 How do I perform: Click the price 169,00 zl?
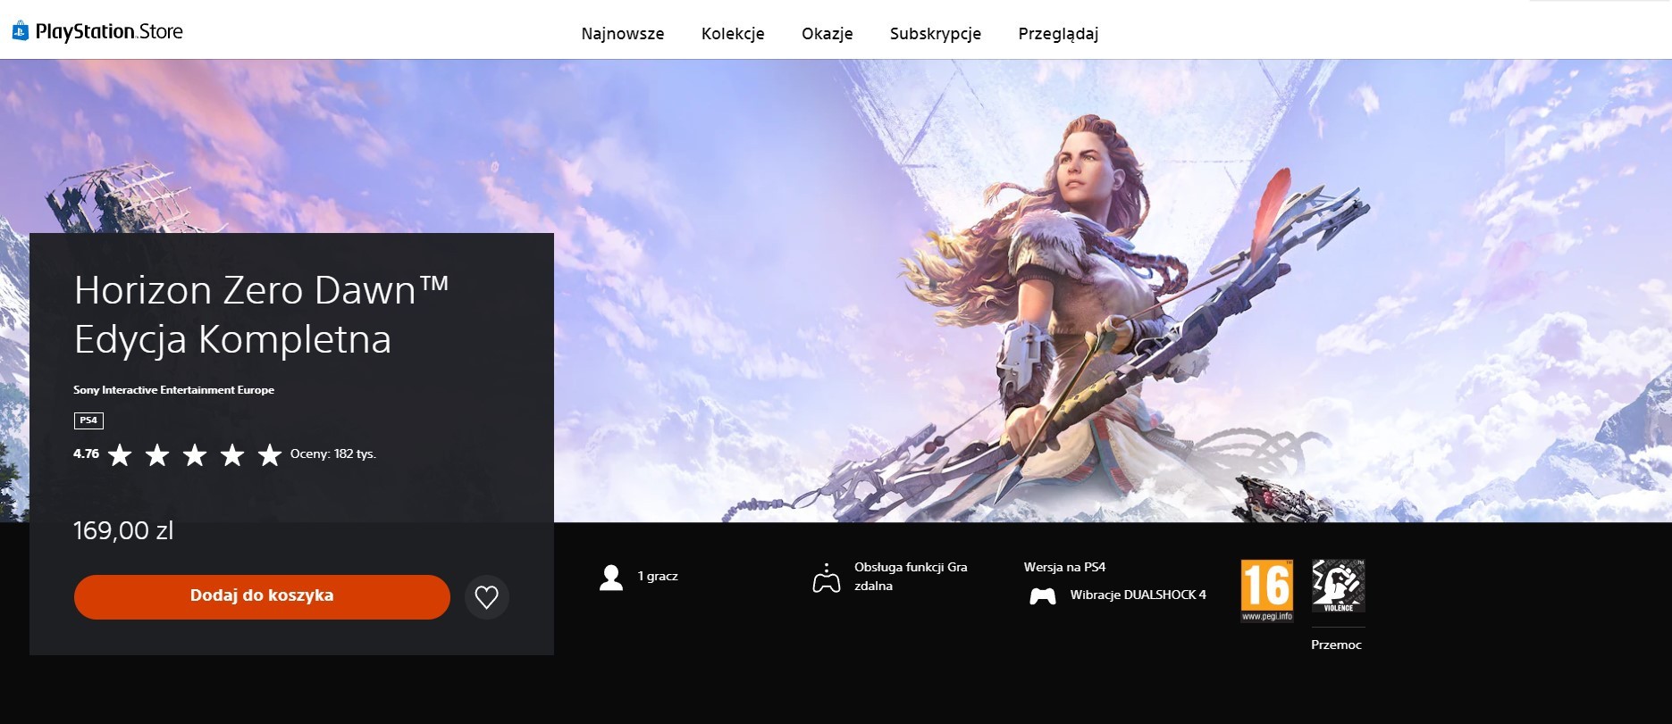tap(123, 530)
